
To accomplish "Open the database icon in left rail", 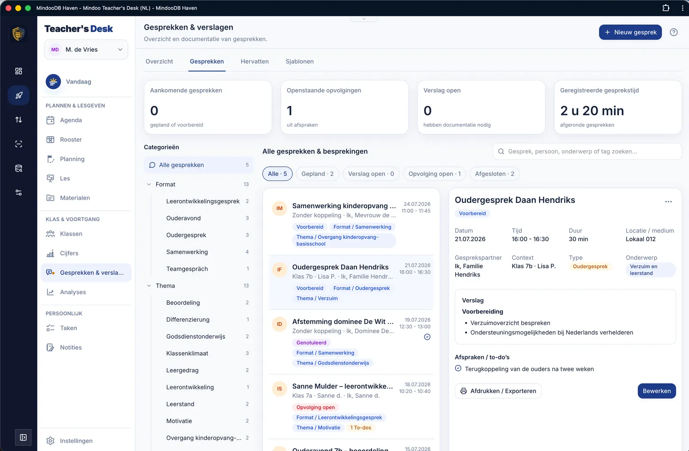I will click(x=19, y=168).
